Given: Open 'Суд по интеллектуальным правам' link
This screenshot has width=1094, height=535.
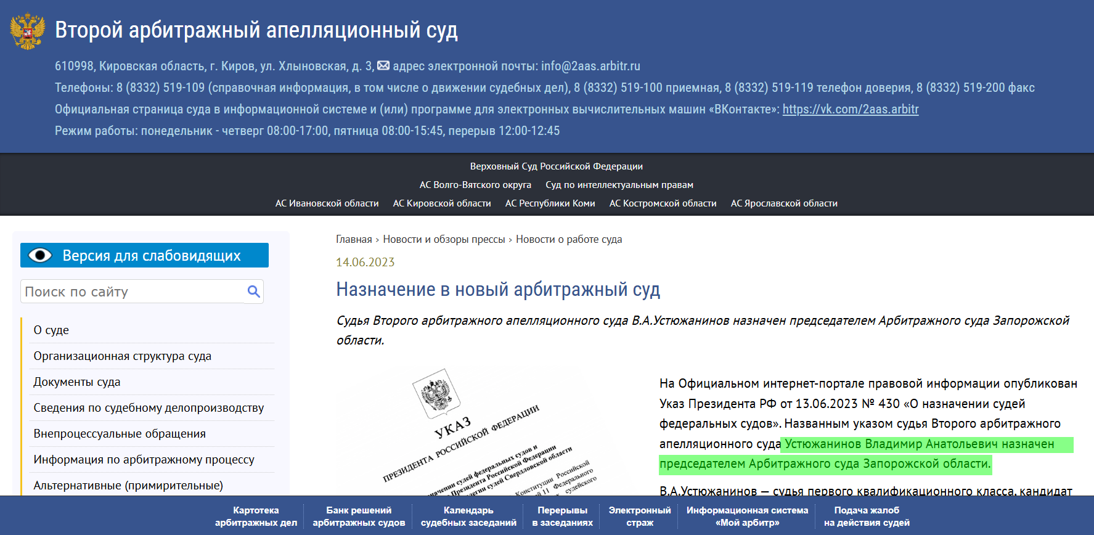Looking at the screenshot, I should [619, 185].
